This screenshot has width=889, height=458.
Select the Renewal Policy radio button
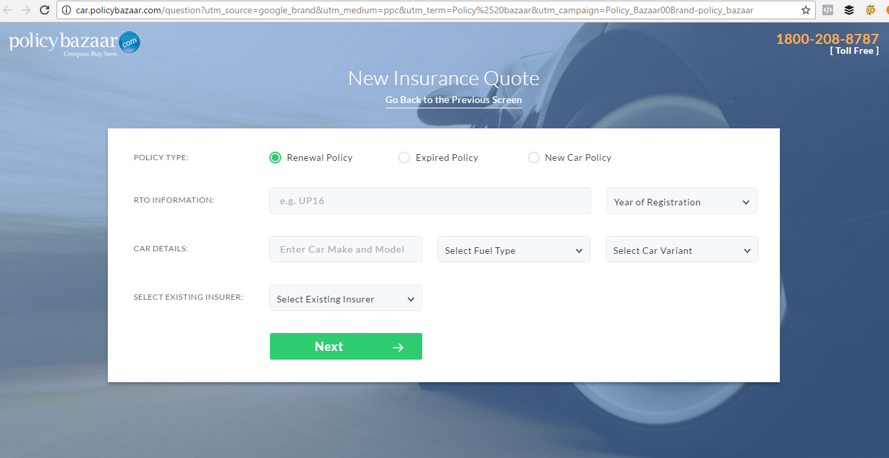click(275, 158)
